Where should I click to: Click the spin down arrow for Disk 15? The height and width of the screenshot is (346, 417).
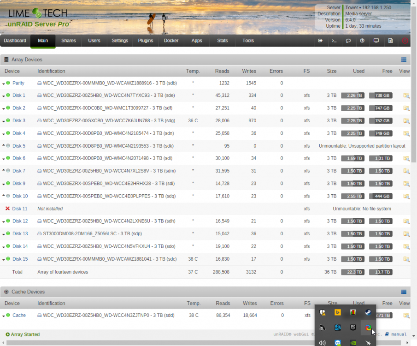pos(4,260)
